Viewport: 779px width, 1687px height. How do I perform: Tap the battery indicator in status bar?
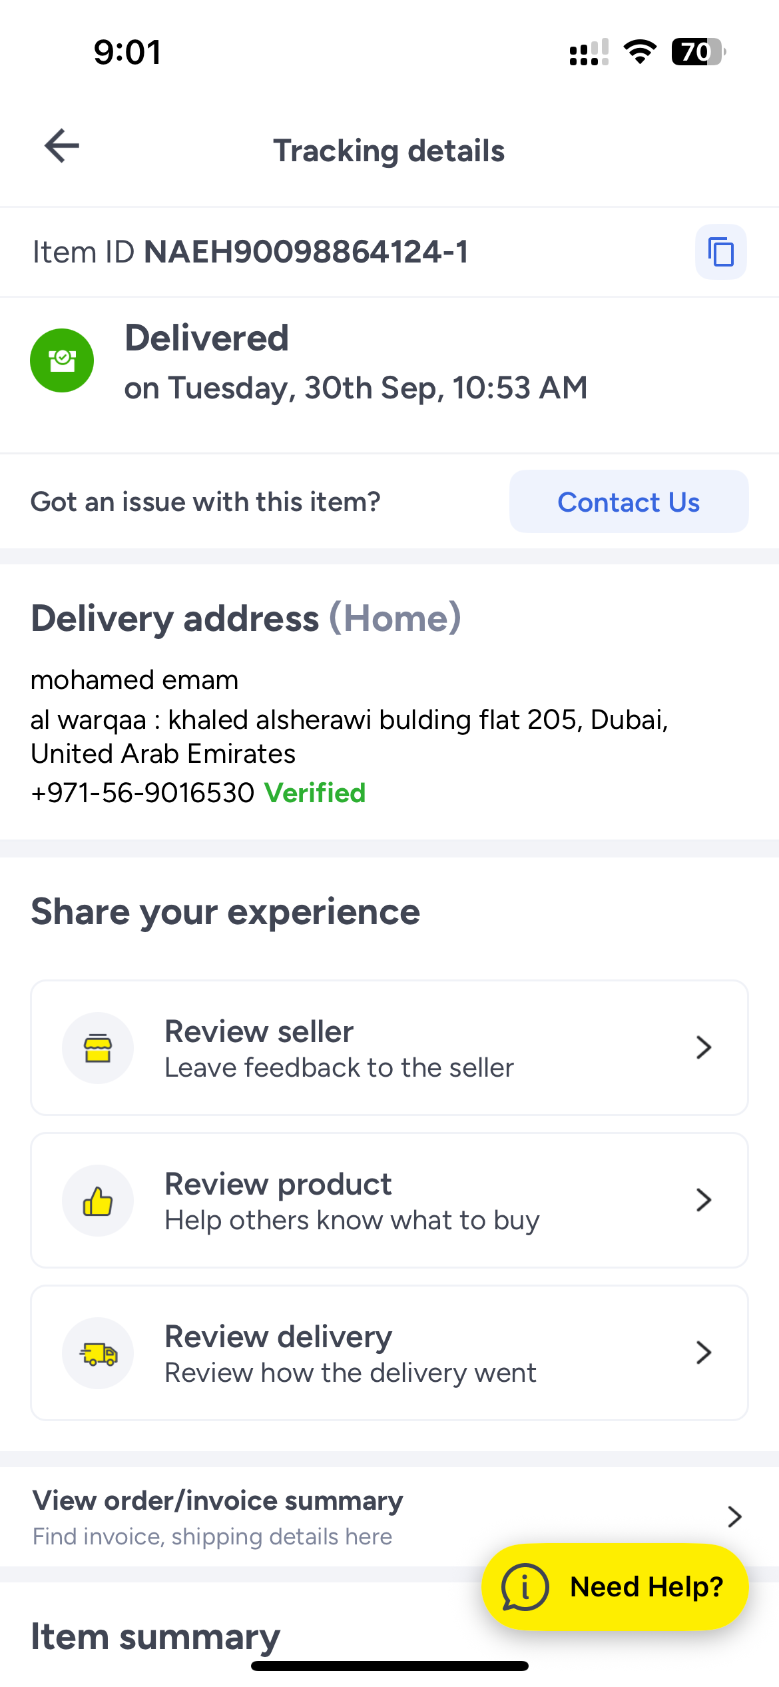698,52
